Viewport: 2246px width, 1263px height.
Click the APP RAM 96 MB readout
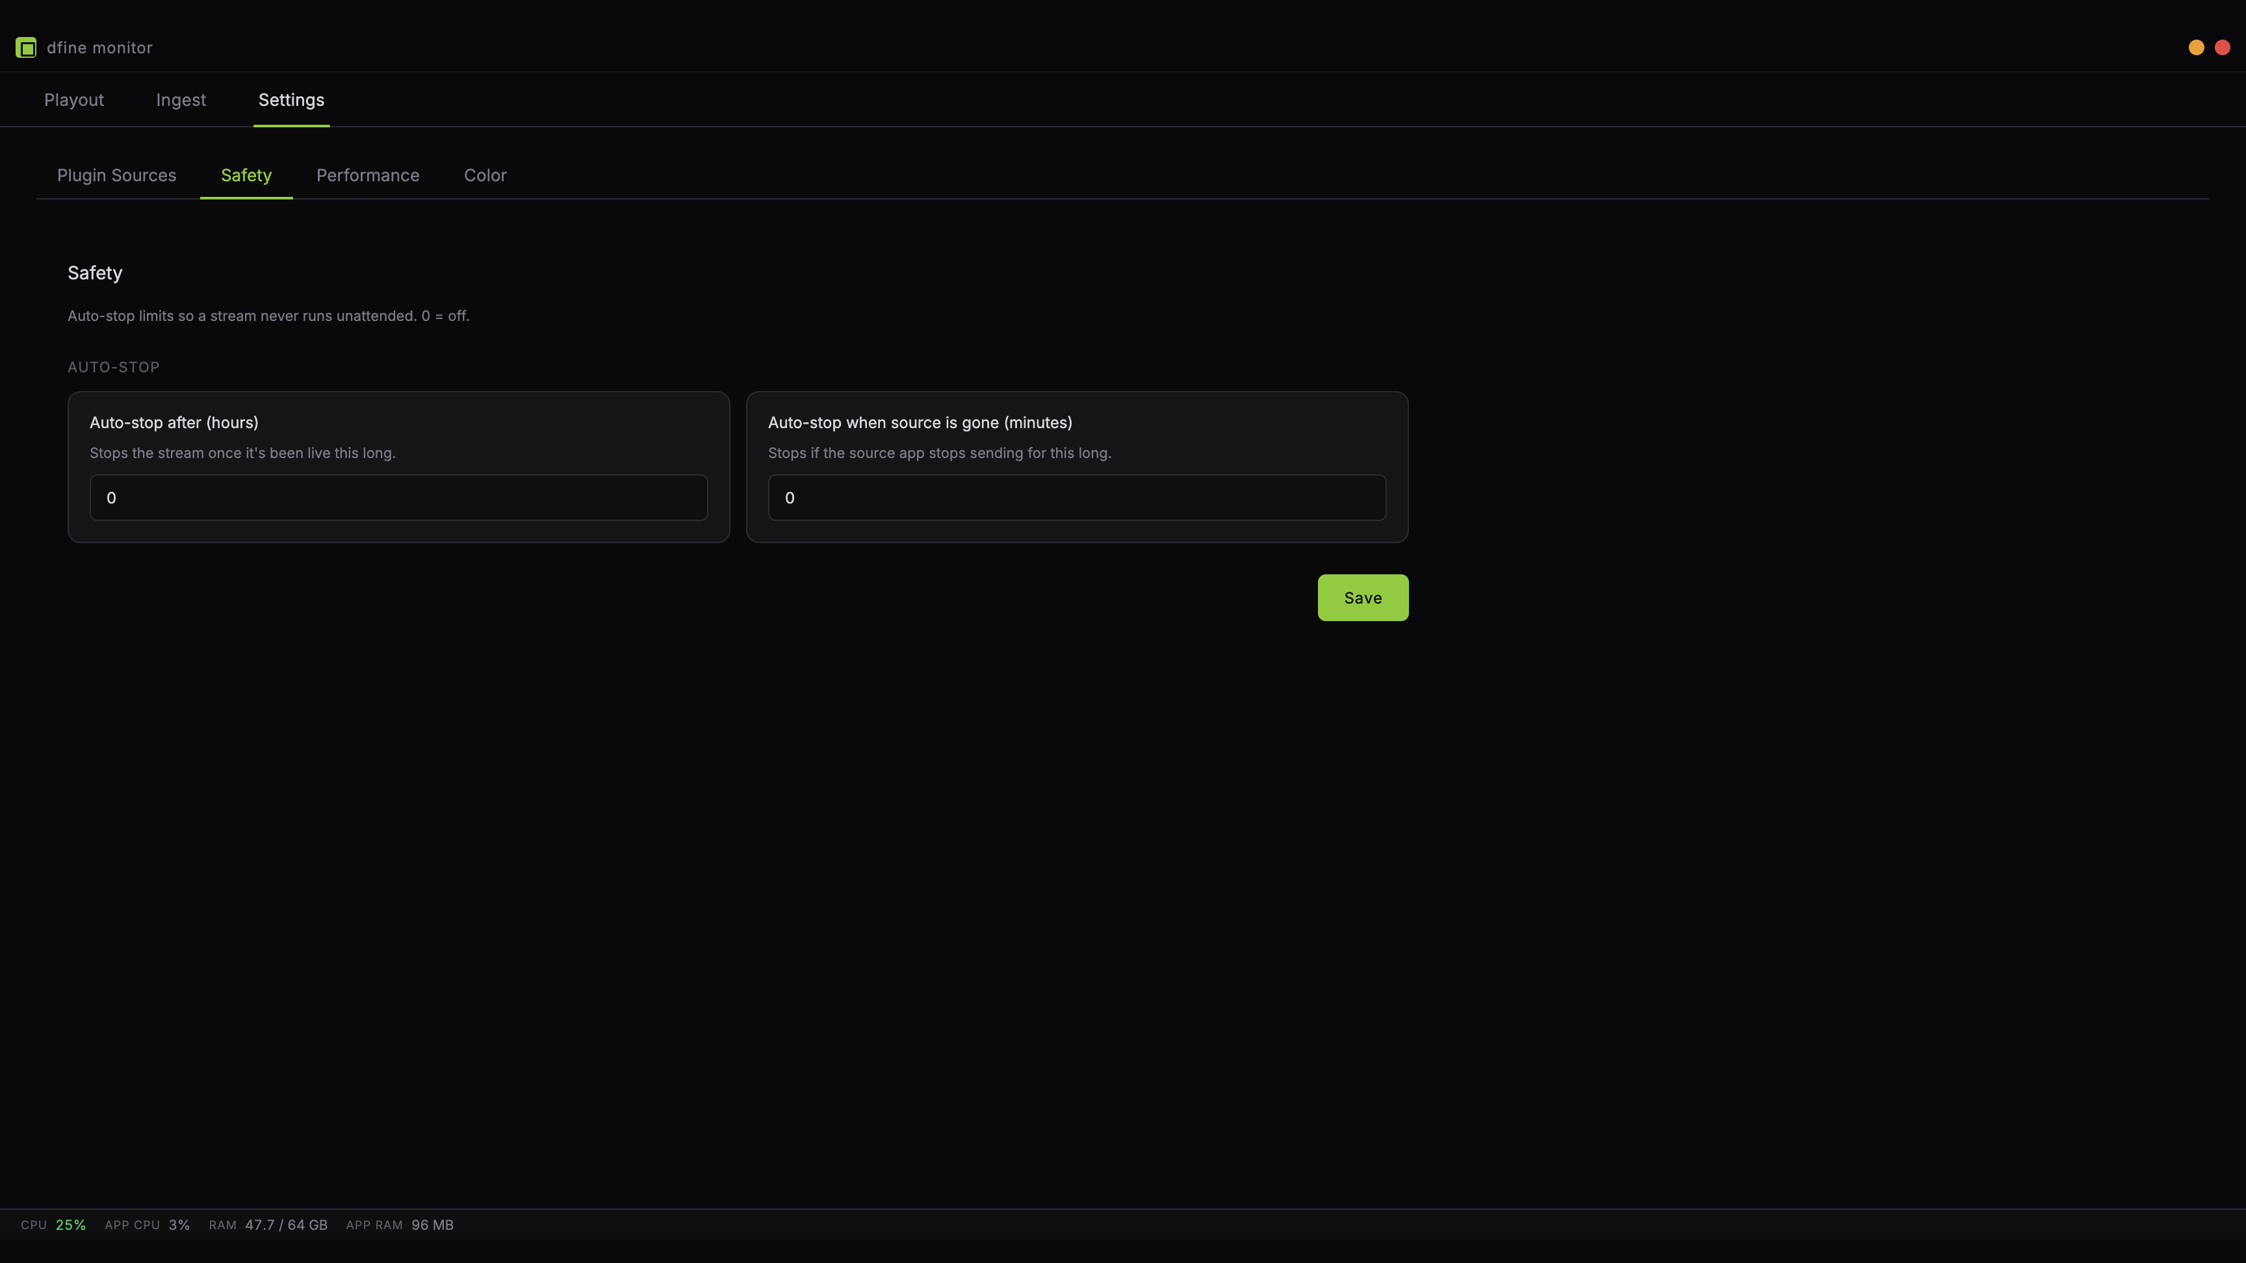[x=399, y=1225]
